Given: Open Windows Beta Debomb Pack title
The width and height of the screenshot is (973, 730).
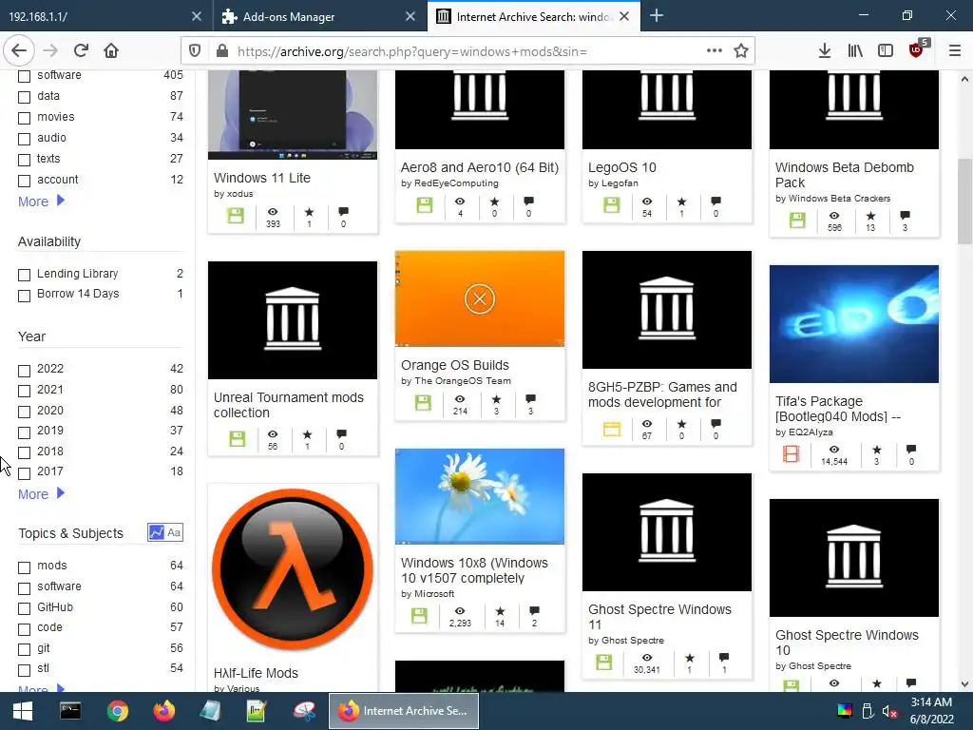Looking at the screenshot, I should click(844, 175).
